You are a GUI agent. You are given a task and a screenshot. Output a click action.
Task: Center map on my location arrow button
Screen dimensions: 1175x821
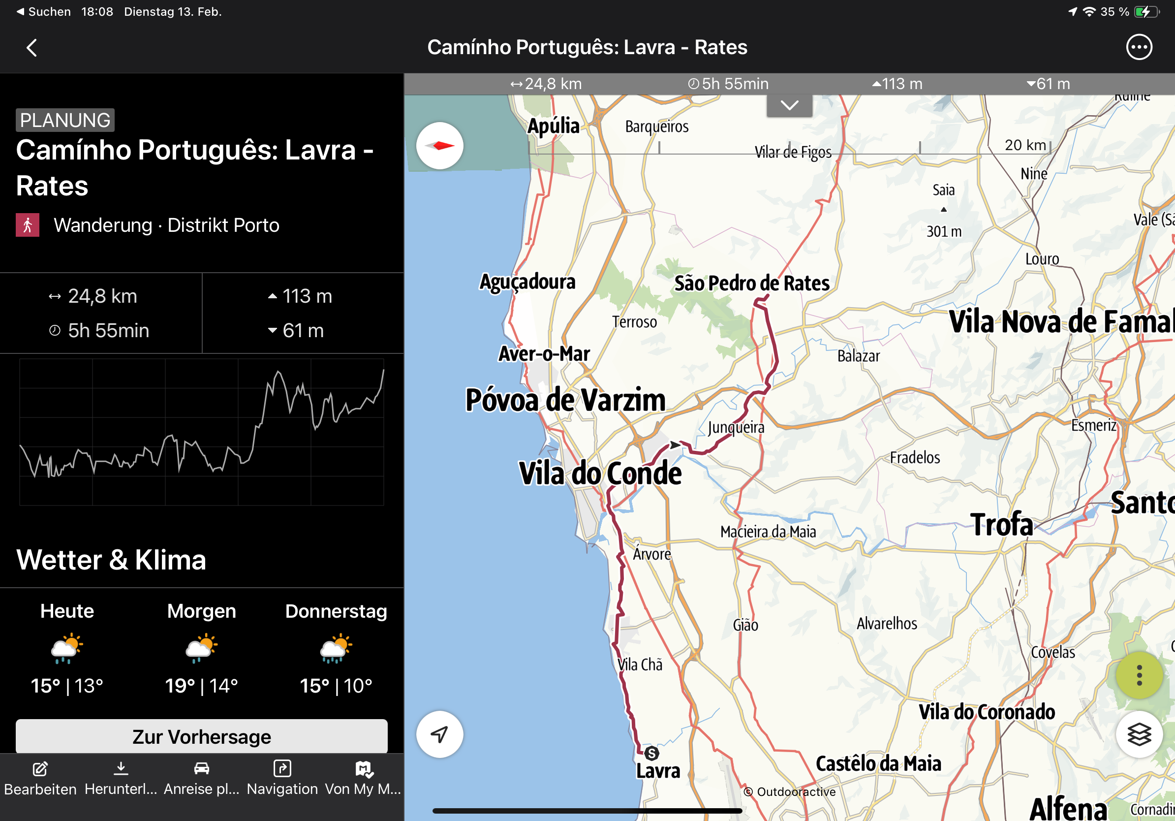439,734
